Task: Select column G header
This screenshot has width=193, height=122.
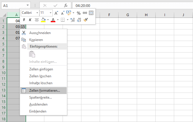Action: coord(128,15)
